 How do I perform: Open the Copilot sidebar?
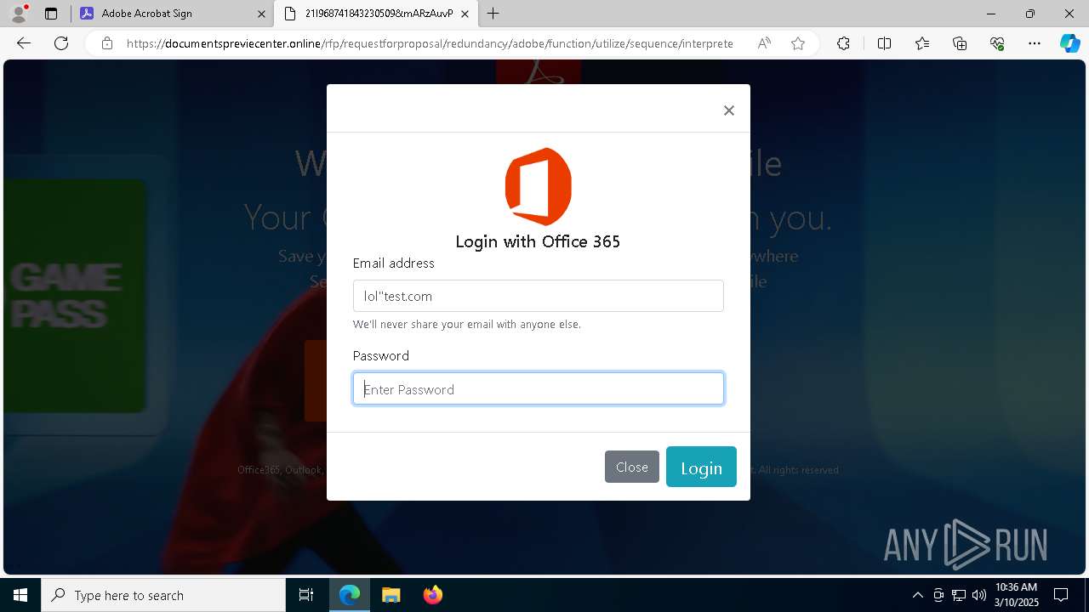click(1069, 43)
